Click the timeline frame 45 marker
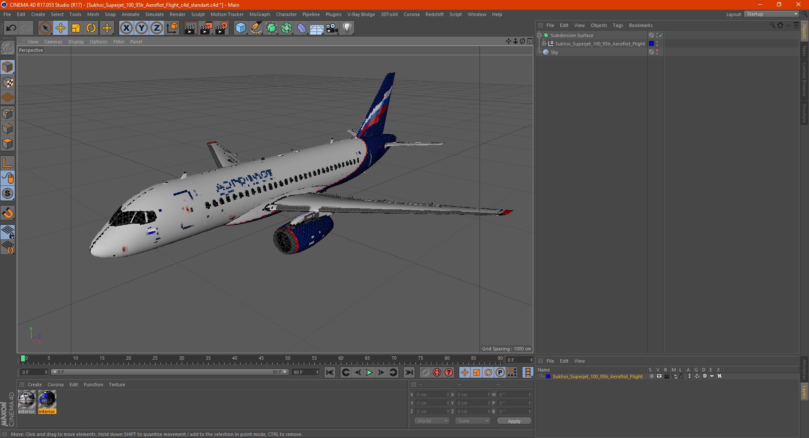809x438 pixels. tap(261, 358)
